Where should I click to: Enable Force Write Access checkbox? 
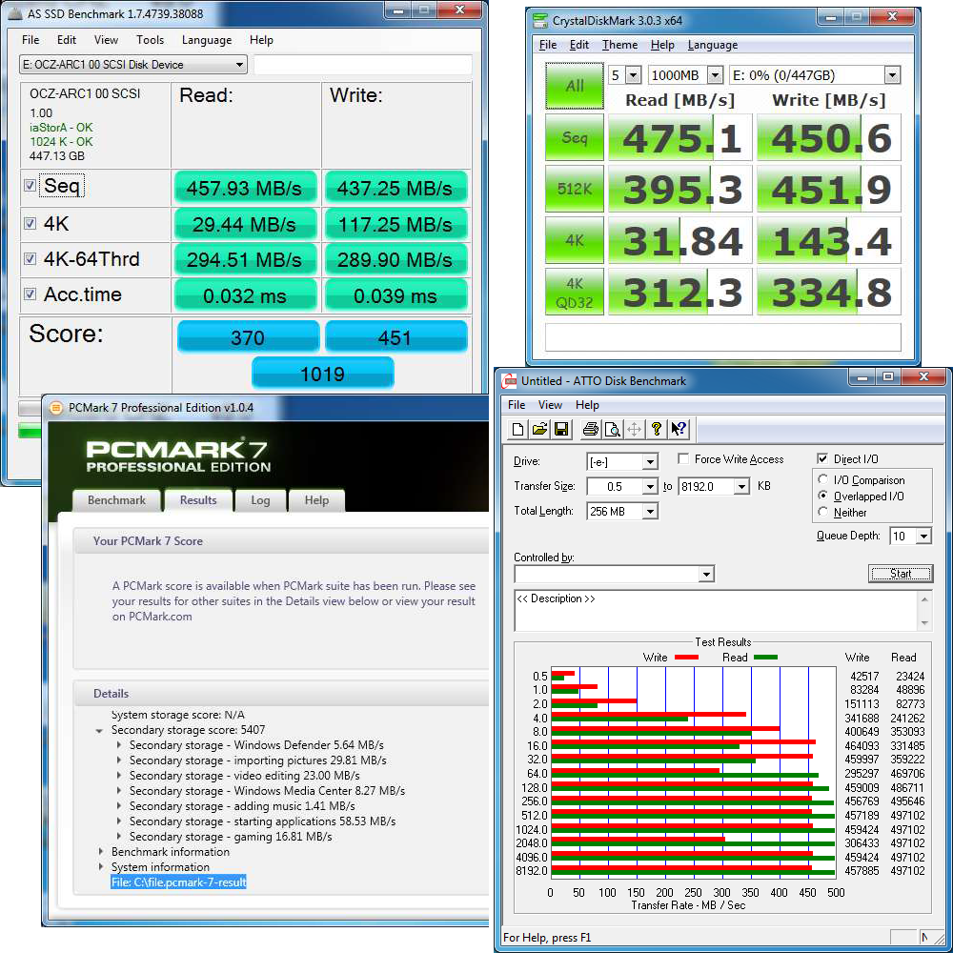683,459
